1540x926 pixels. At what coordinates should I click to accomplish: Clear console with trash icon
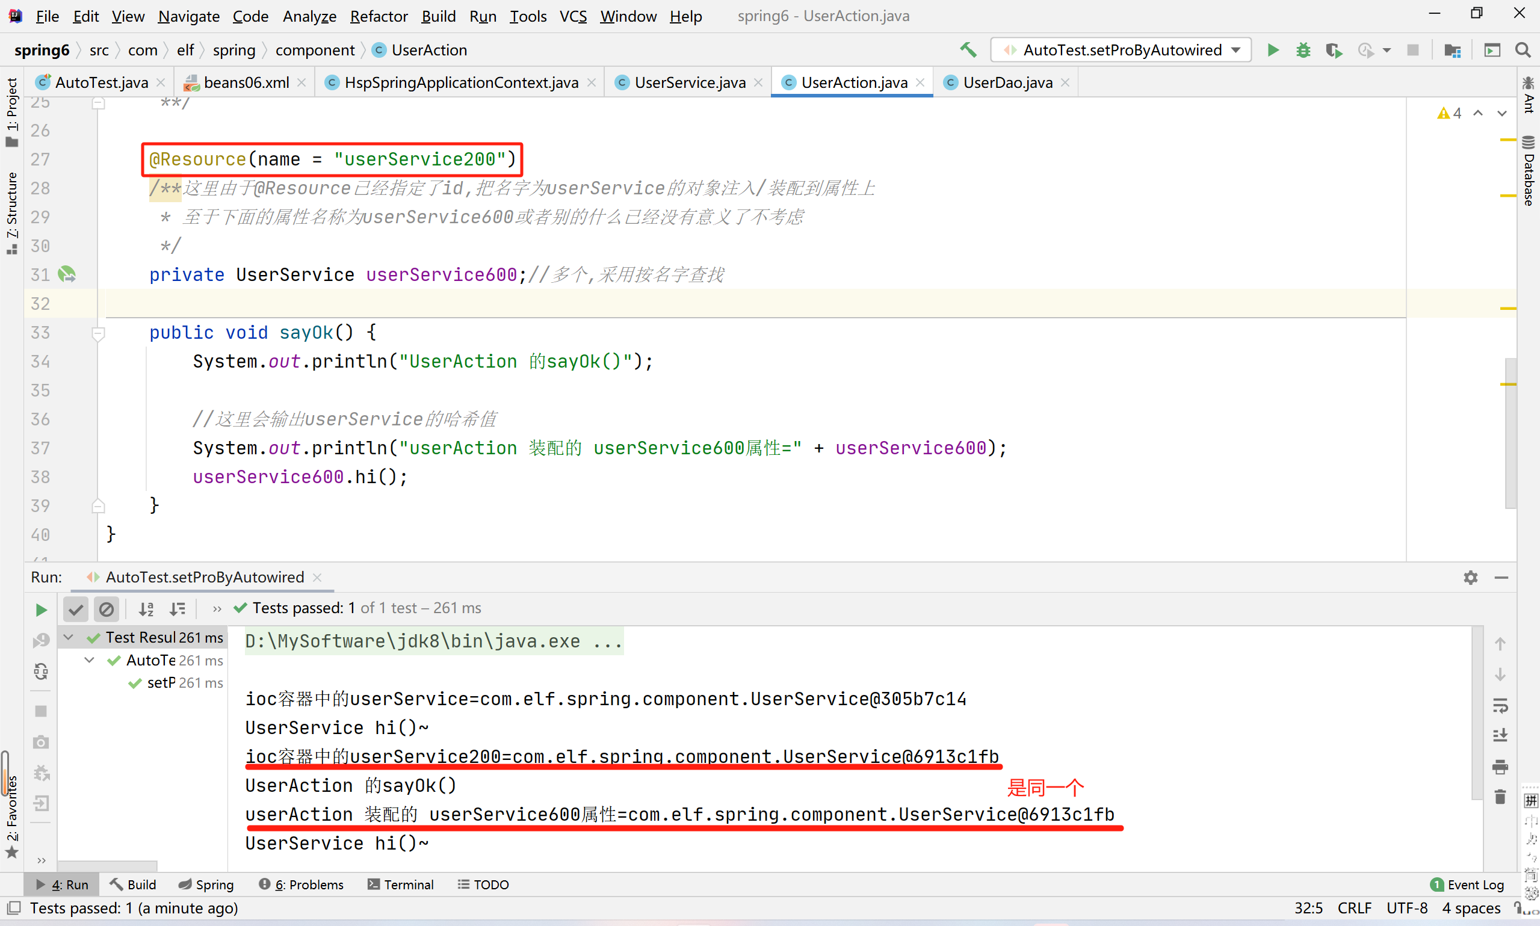(1500, 797)
